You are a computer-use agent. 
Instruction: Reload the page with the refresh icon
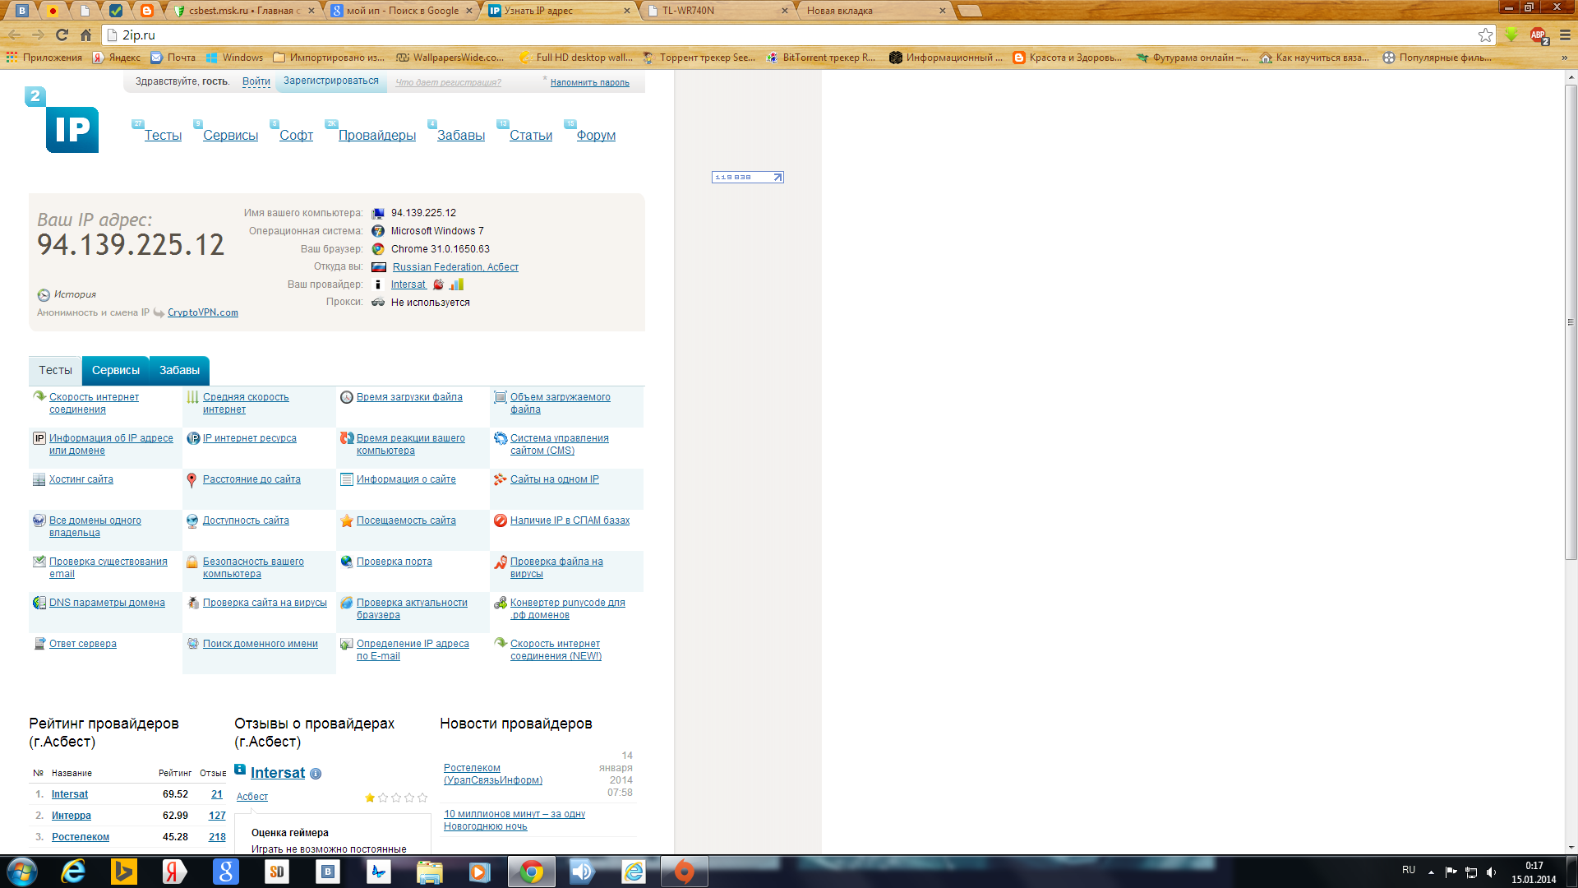(x=62, y=35)
